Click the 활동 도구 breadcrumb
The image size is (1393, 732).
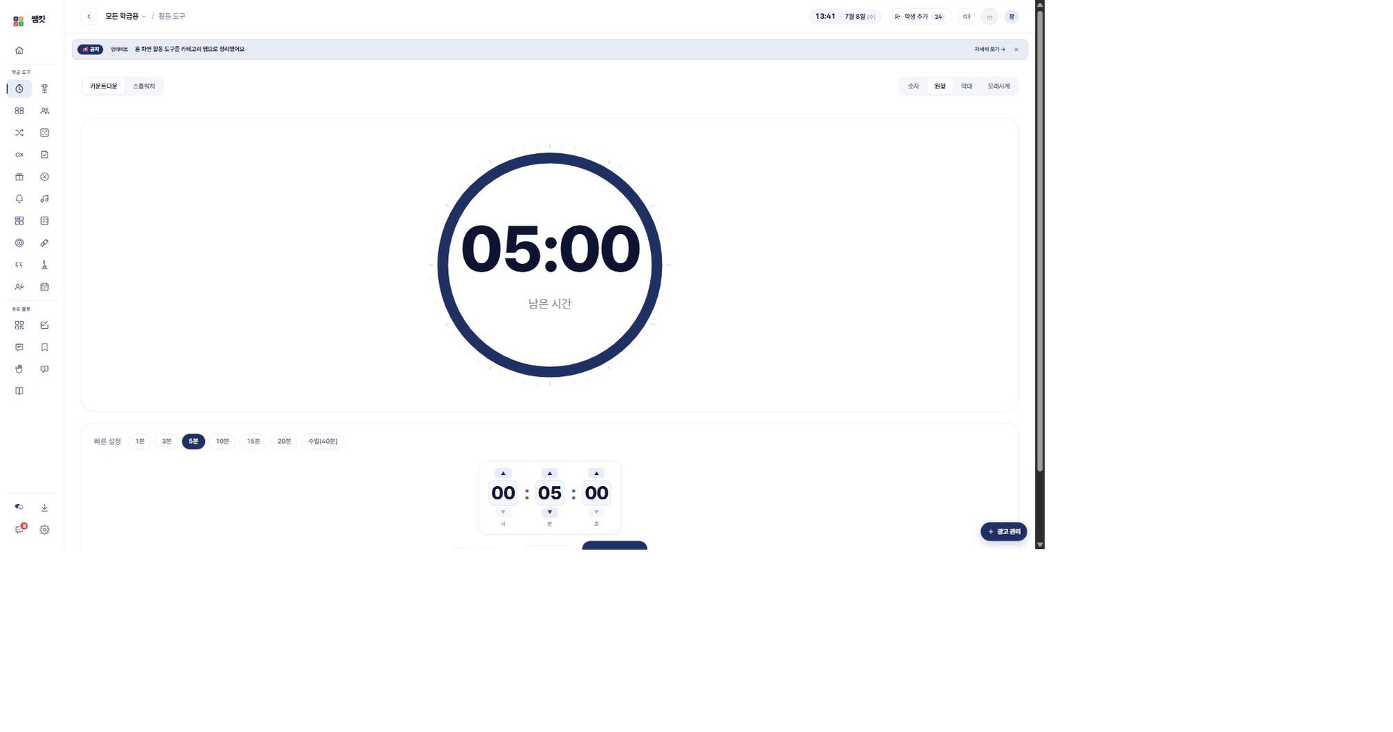point(172,16)
